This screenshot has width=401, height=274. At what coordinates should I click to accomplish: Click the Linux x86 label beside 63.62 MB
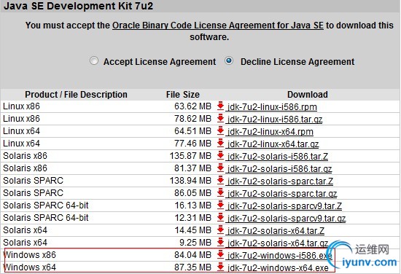21,106
